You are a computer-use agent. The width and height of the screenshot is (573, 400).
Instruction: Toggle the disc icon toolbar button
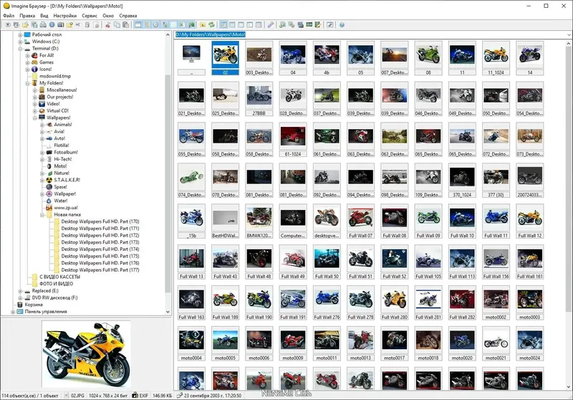click(x=156, y=25)
